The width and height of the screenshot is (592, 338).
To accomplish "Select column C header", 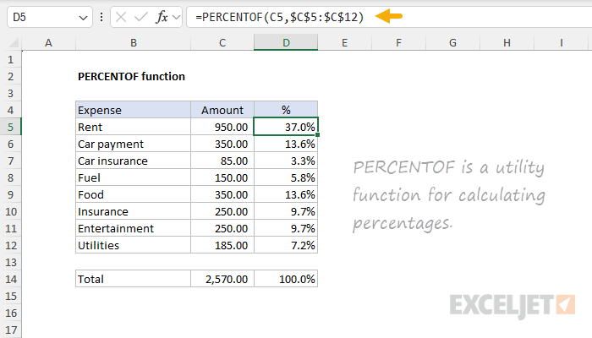I will (x=222, y=42).
